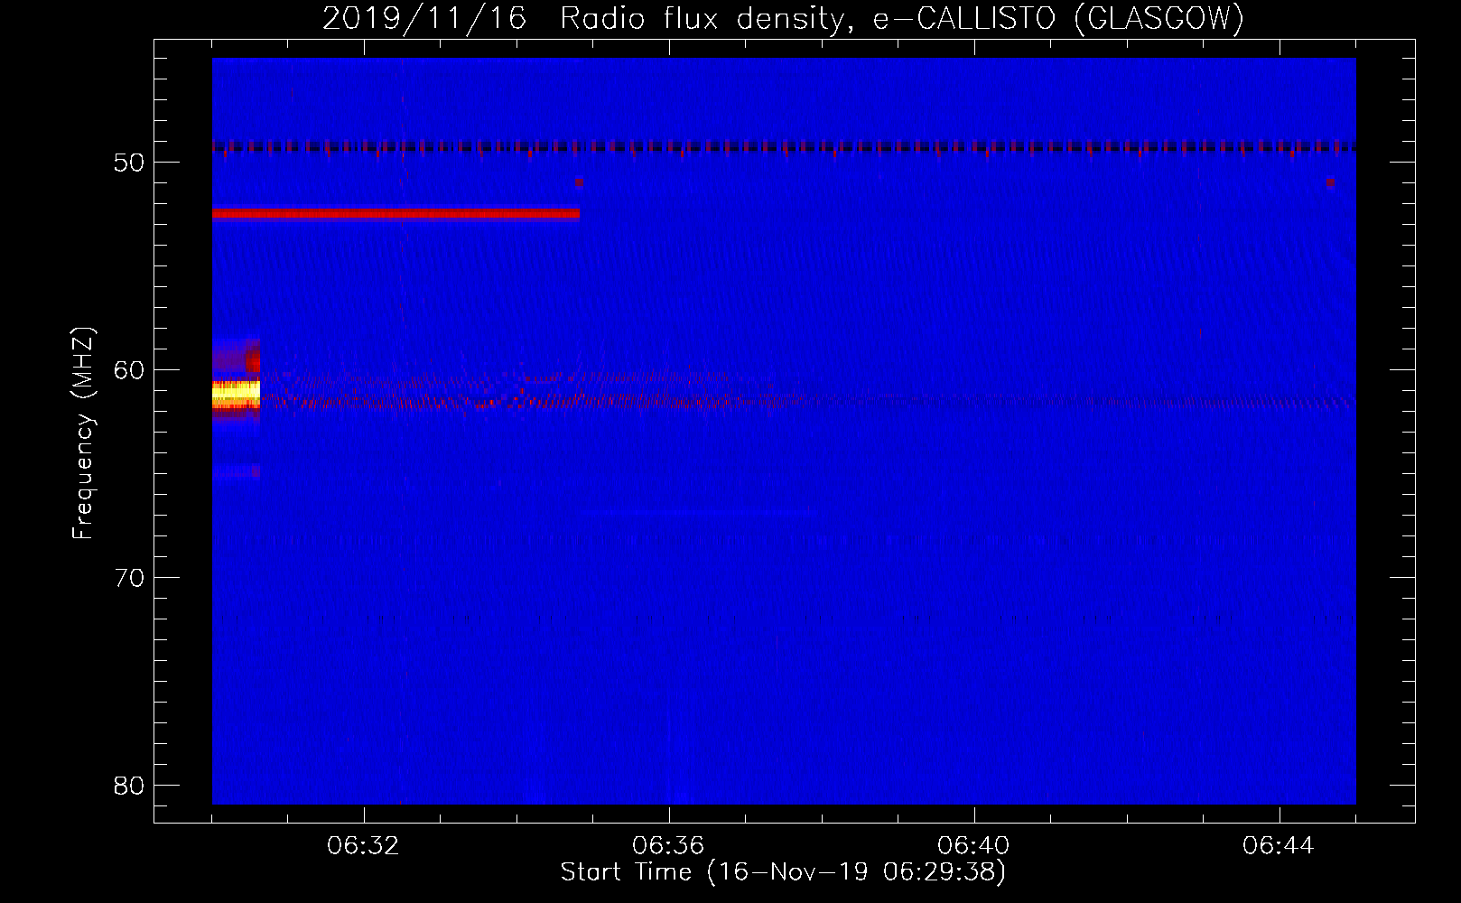Select the 06:44 time tick label
The image size is (1461, 903).
1279,846
